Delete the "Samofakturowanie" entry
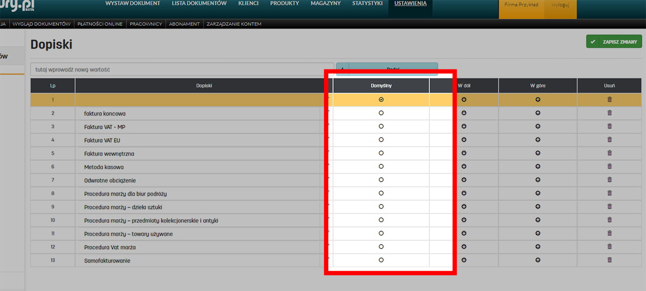This screenshot has height=291, width=646. [609, 260]
